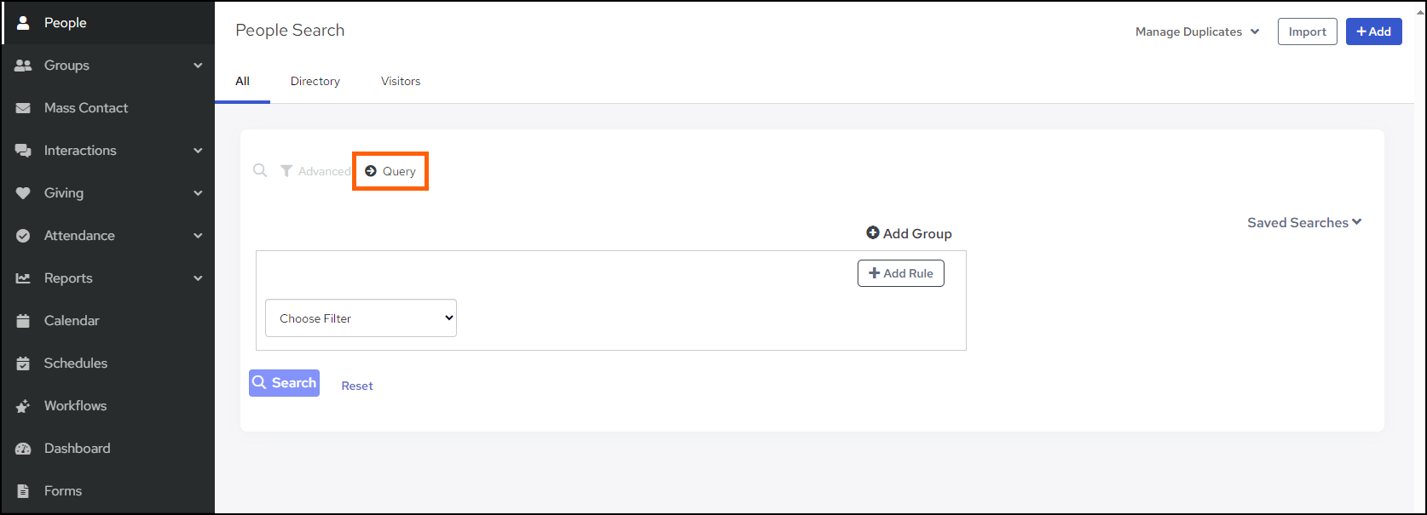Switch to the Visitors tab
The height and width of the screenshot is (515, 1427).
(401, 82)
